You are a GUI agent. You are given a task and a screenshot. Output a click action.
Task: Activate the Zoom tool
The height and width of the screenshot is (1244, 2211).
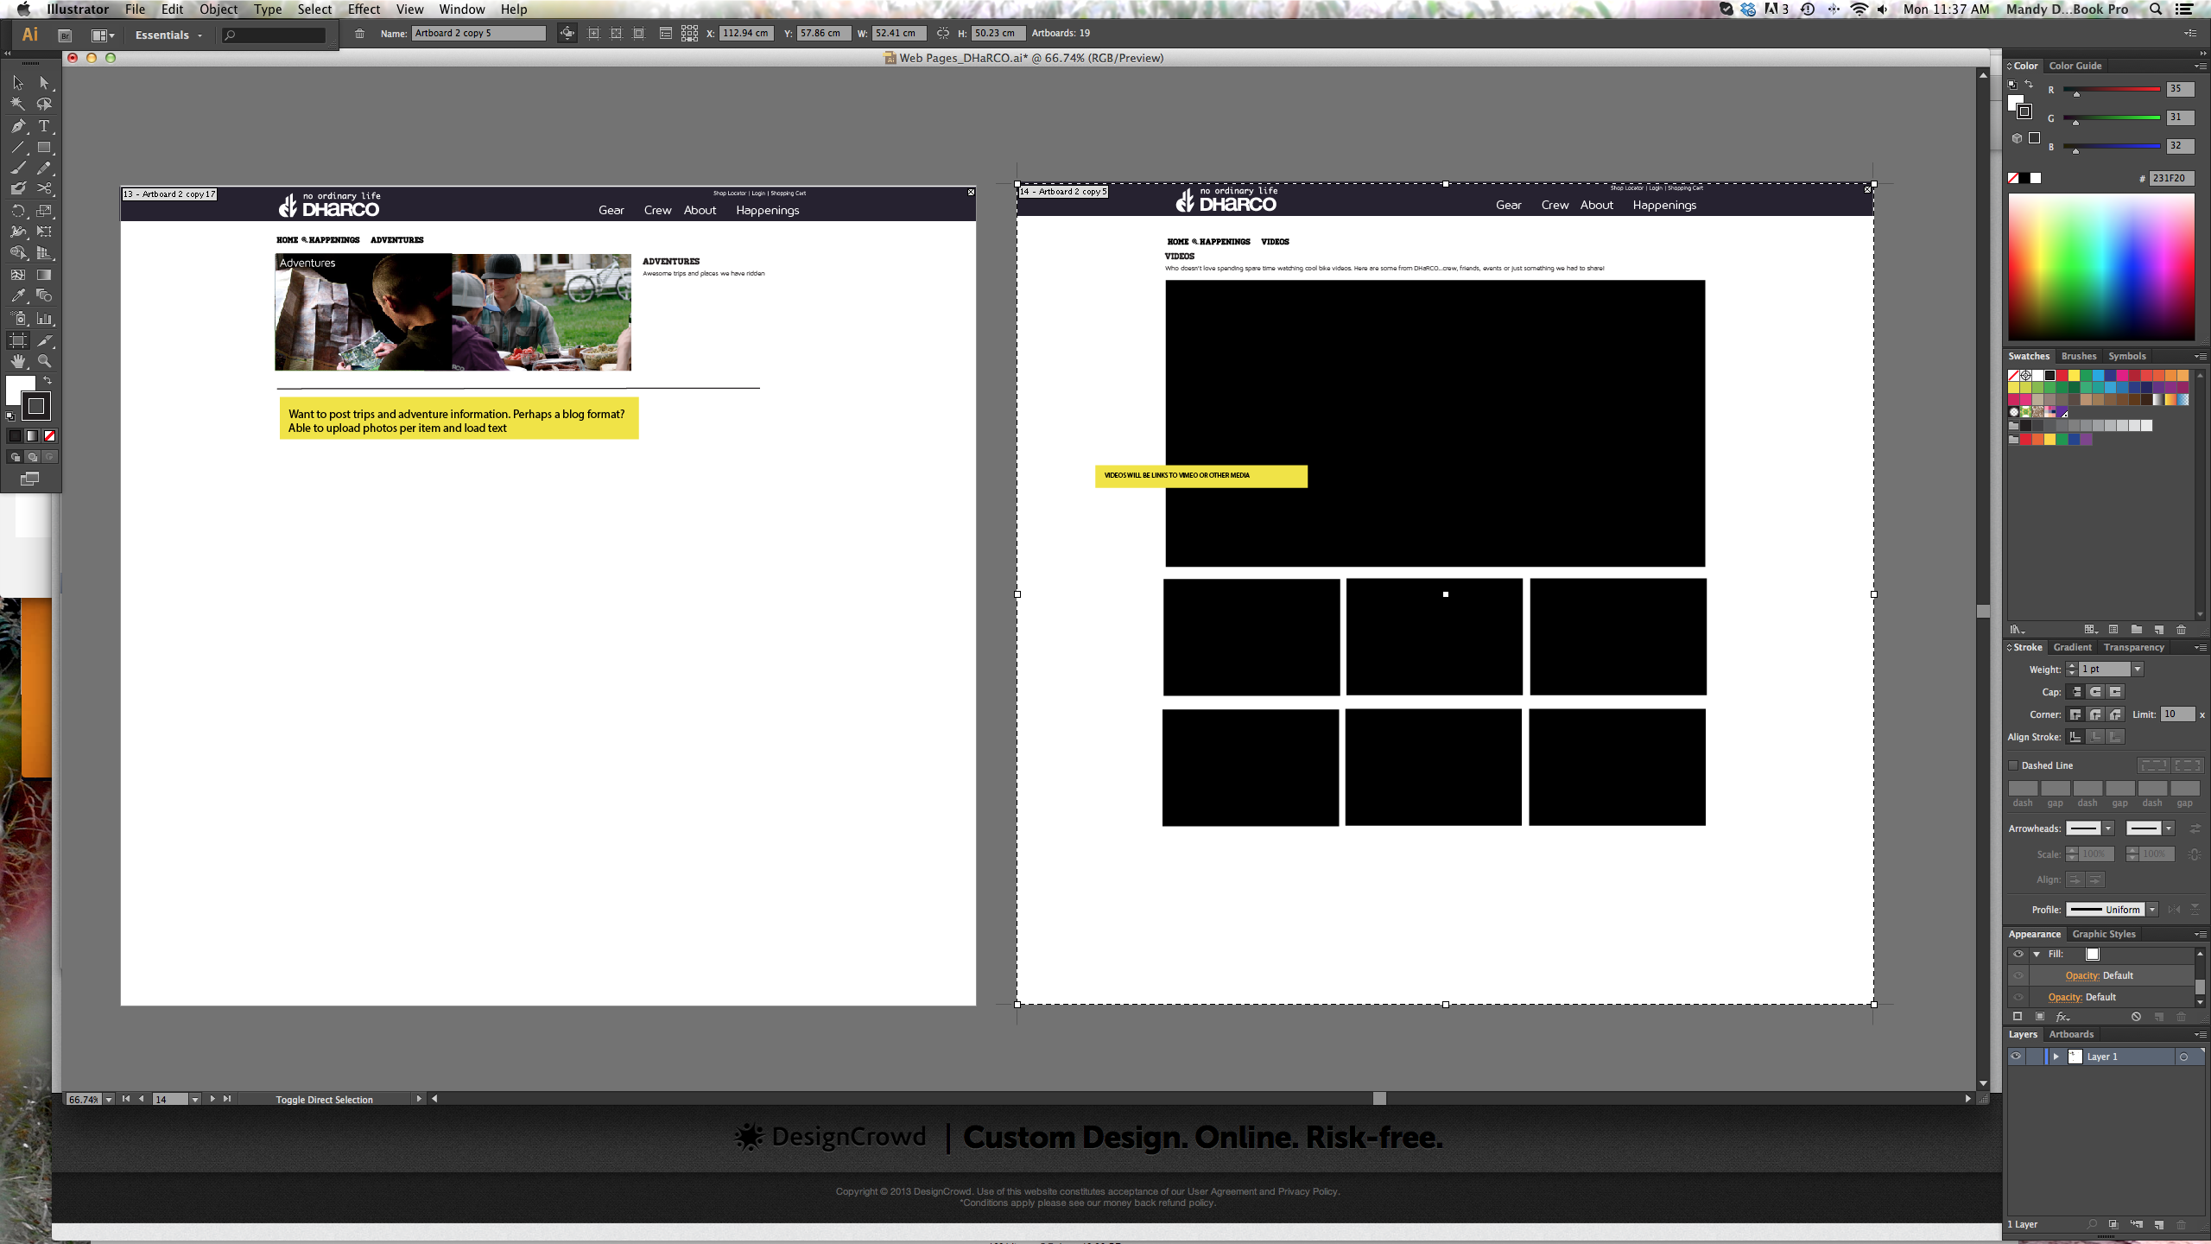point(44,361)
